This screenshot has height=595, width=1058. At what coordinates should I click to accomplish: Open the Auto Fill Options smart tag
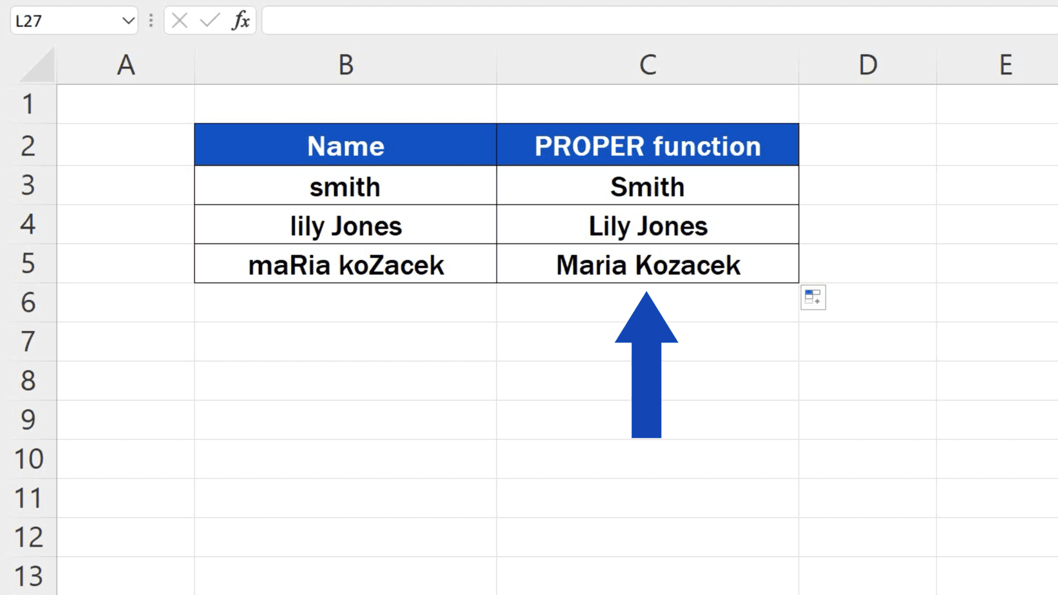click(813, 297)
